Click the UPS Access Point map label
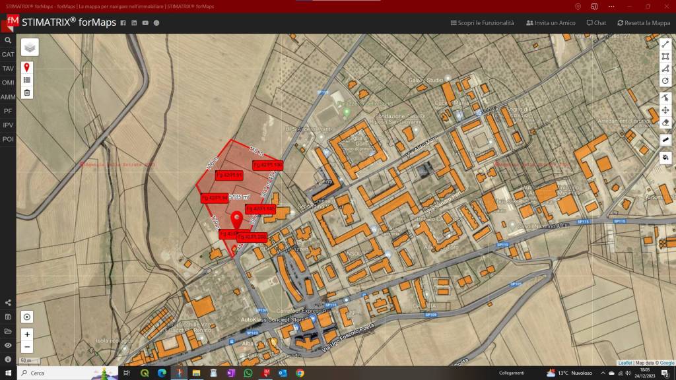Image resolution: width=676 pixels, height=380 pixels. click(x=308, y=129)
